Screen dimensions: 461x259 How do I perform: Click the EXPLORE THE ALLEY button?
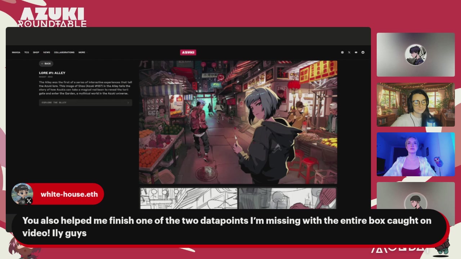click(x=85, y=103)
